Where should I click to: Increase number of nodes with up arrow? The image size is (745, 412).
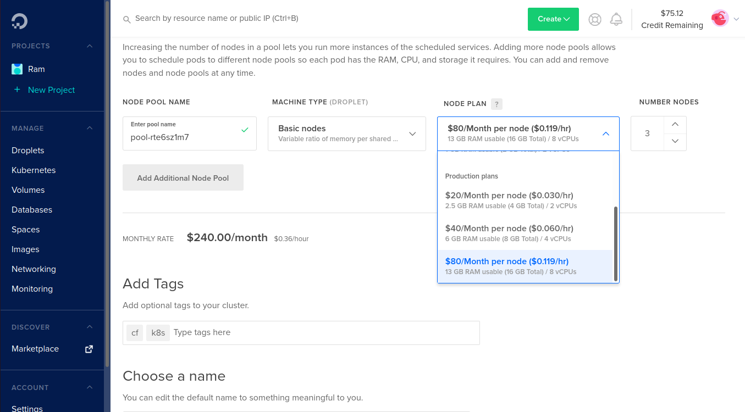[x=675, y=125]
